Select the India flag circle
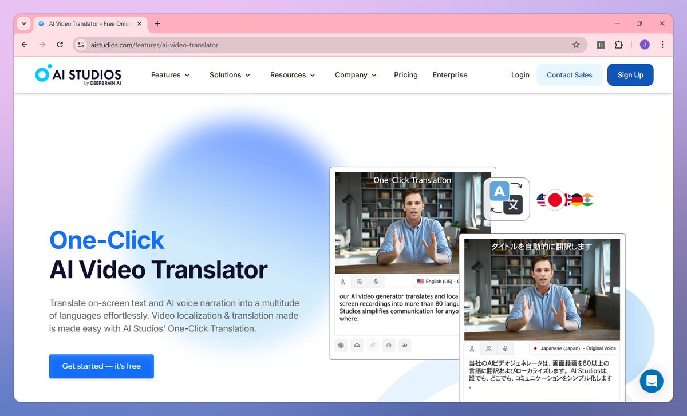This screenshot has height=416, width=687. [587, 200]
